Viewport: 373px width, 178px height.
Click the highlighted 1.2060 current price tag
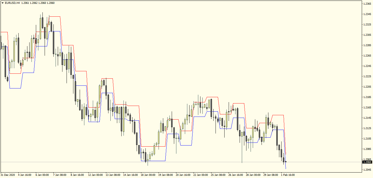(367, 162)
